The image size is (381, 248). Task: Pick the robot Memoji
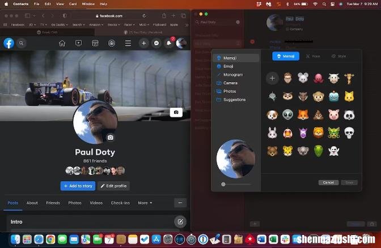click(333, 97)
